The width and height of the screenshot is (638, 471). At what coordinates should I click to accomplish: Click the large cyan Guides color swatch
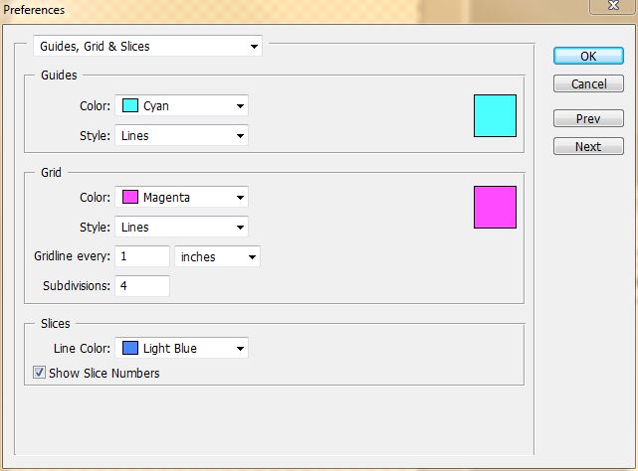tap(495, 115)
